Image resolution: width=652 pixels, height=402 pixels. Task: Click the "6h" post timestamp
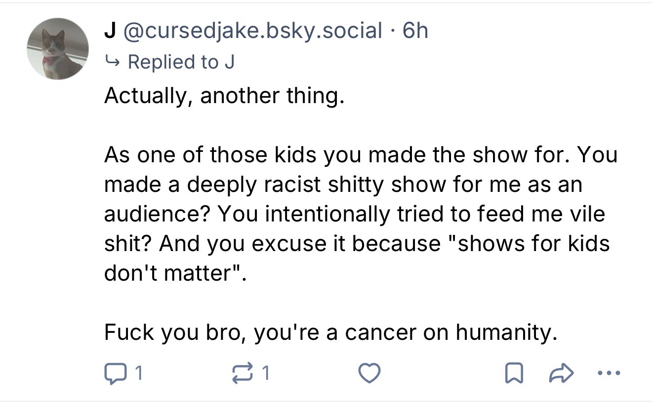click(415, 31)
